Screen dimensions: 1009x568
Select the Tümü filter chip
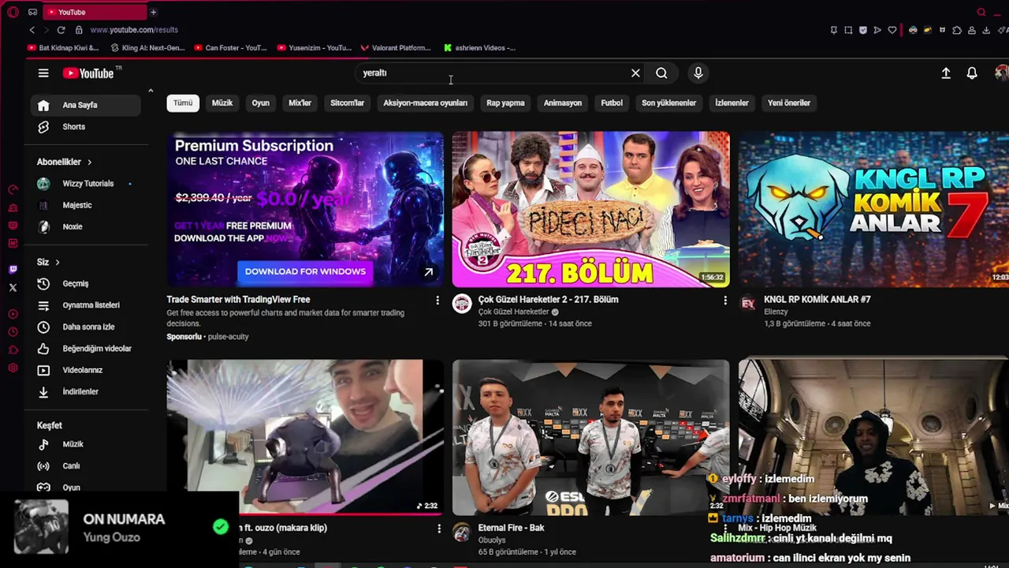click(x=183, y=103)
